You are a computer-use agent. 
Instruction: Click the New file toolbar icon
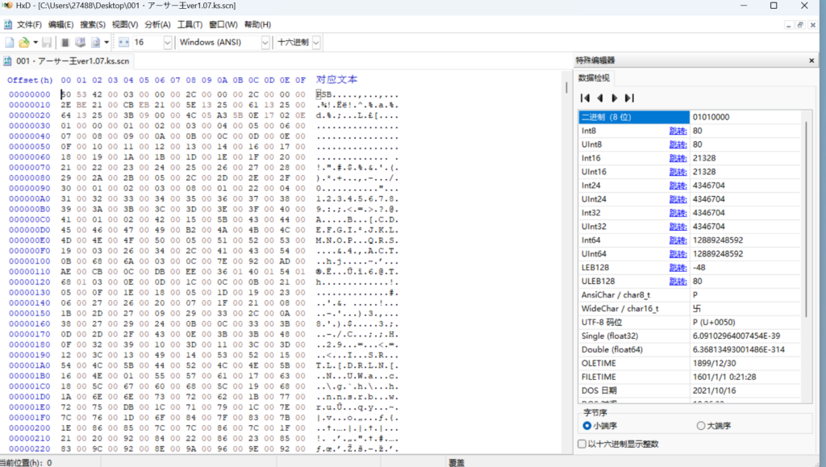[x=10, y=42]
